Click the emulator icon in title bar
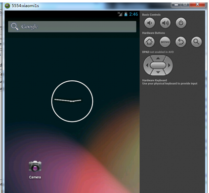The height and width of the screenshot is (193, 209). [7, 6]
